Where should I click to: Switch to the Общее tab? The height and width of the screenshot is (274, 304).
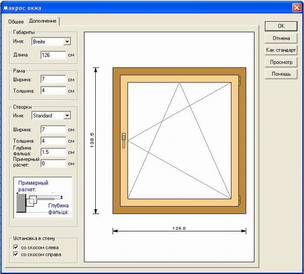[x=16, y=21]
